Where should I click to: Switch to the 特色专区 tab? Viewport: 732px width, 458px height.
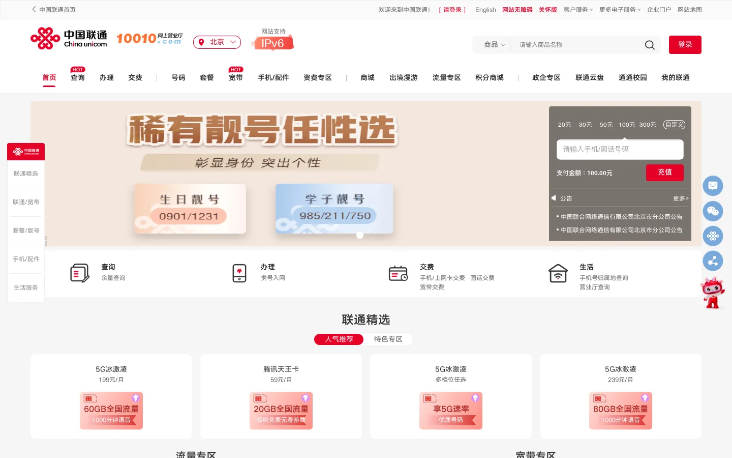point(388,339)
